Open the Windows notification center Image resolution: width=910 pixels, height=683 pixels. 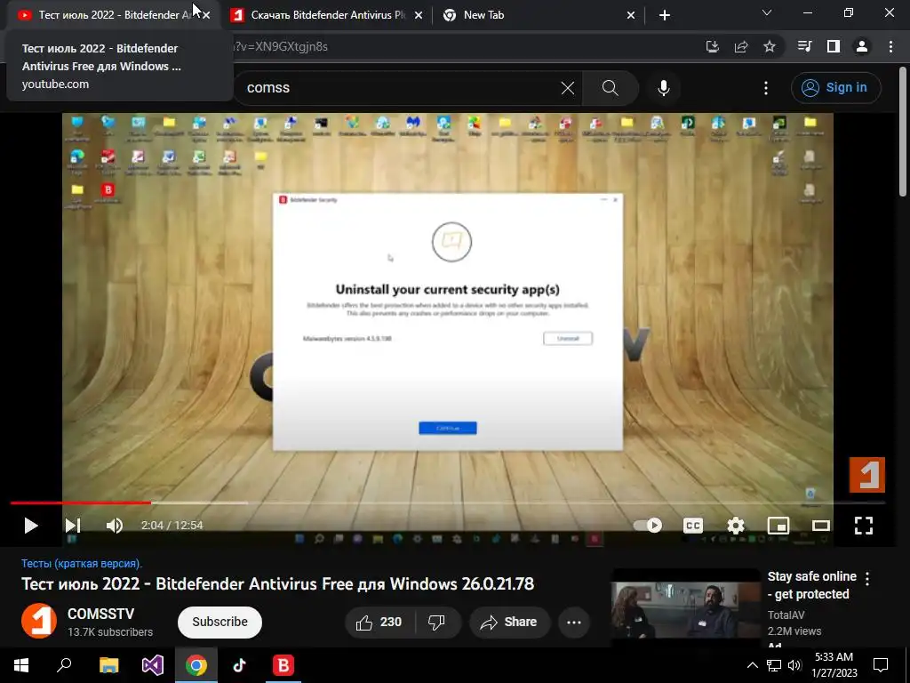881,665
